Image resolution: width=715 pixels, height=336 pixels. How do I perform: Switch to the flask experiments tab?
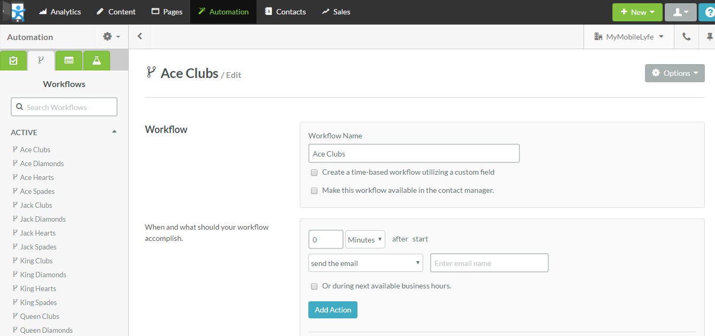coord(97,61)
